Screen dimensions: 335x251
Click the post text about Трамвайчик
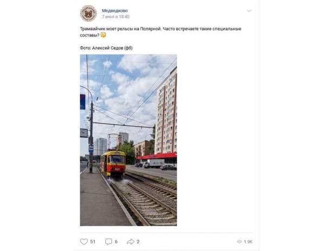pyautogui.click(x=160, y=32)
